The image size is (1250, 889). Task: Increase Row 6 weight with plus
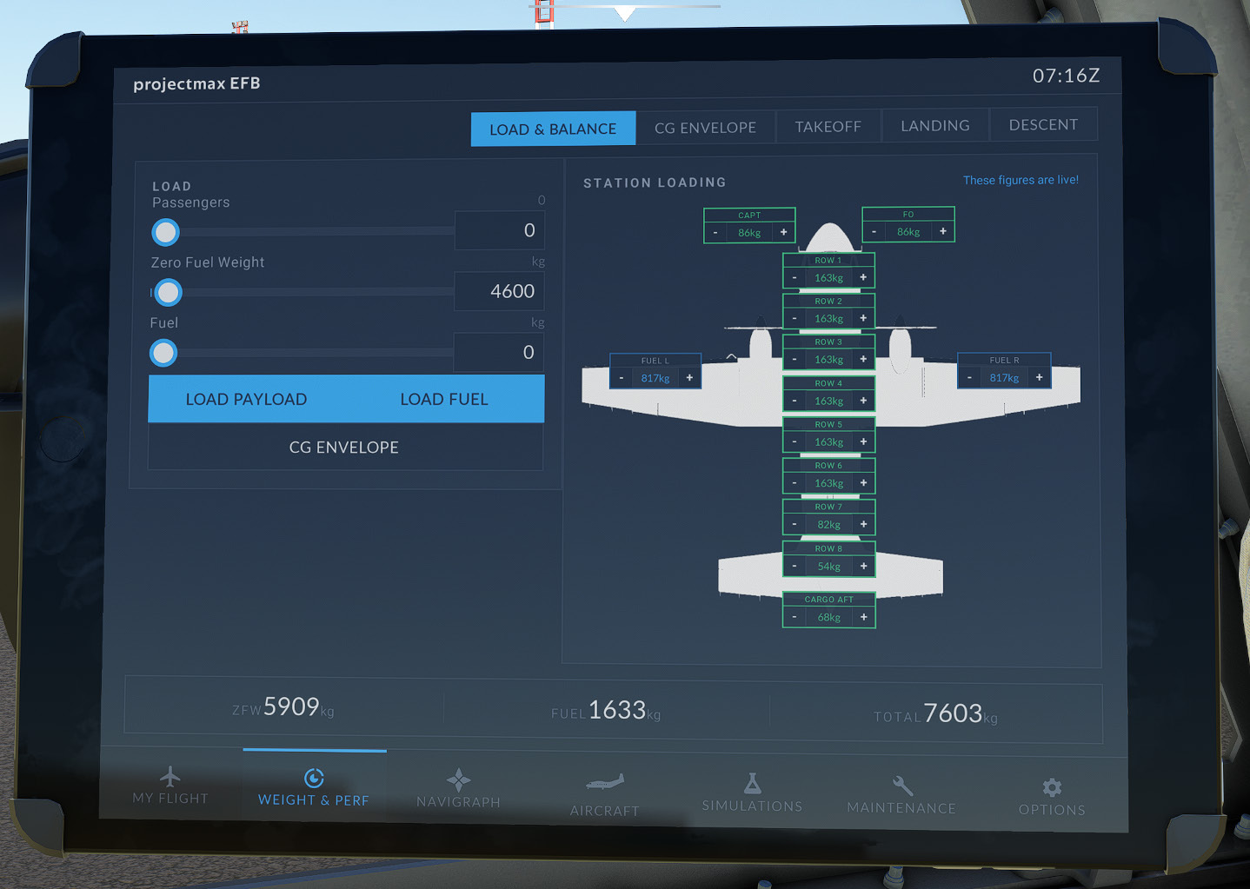coord(863,482)
